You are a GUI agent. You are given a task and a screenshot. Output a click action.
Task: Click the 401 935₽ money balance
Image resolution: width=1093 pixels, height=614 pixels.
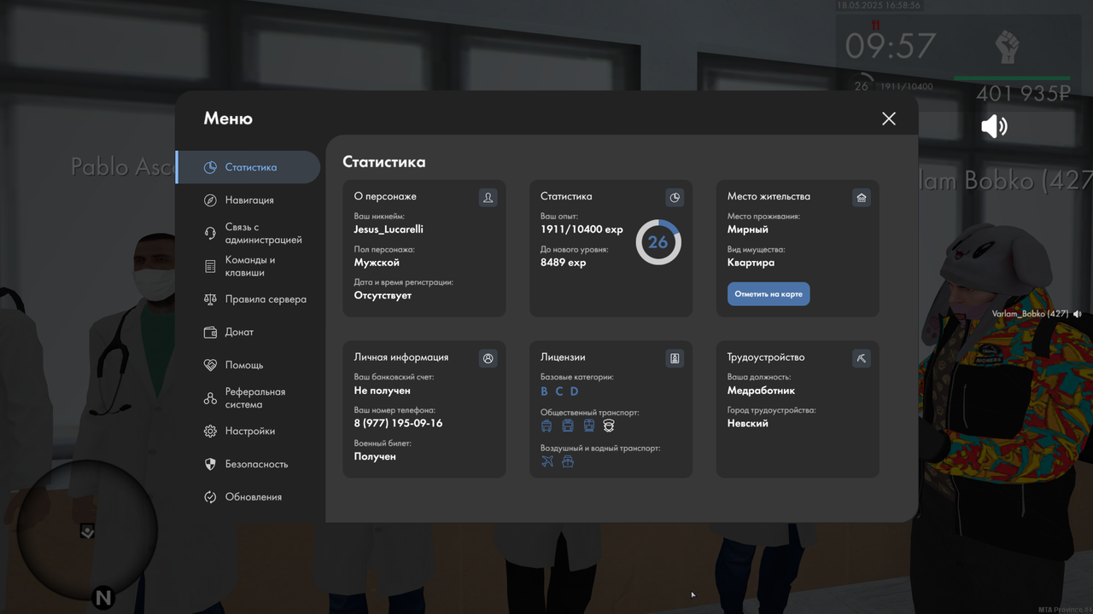[x=1024, y=94]
